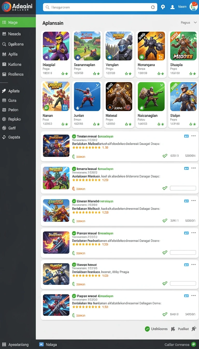Click the Gerff sidebar icon
The height and width of the screenshot is (349, 199).
pos(4,128)
